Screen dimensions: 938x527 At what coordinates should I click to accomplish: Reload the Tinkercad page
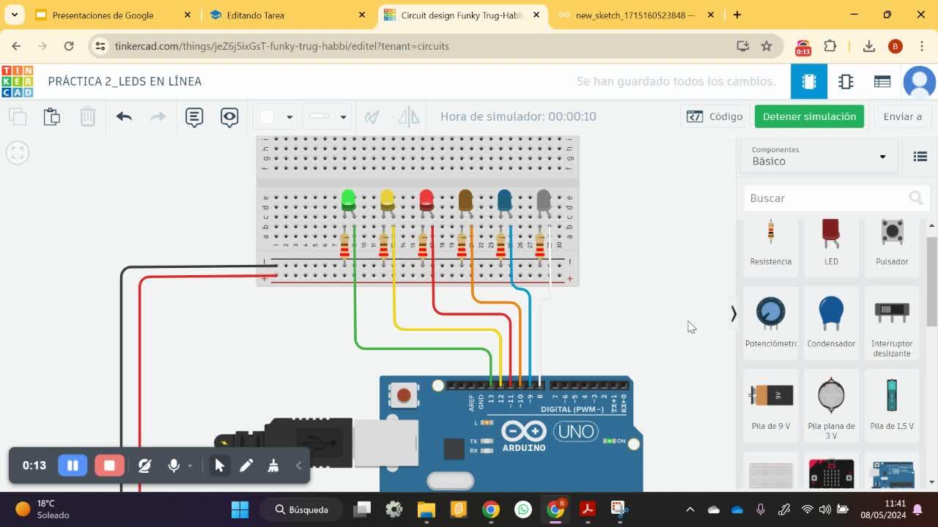(69, 46)
